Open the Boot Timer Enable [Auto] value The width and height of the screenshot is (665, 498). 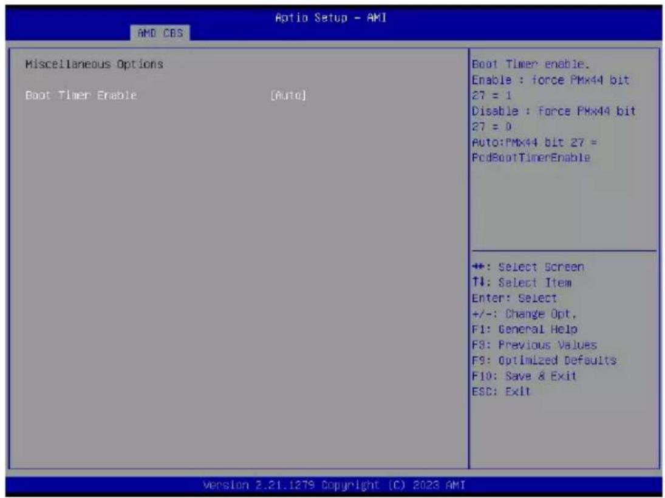click(288, 95)
